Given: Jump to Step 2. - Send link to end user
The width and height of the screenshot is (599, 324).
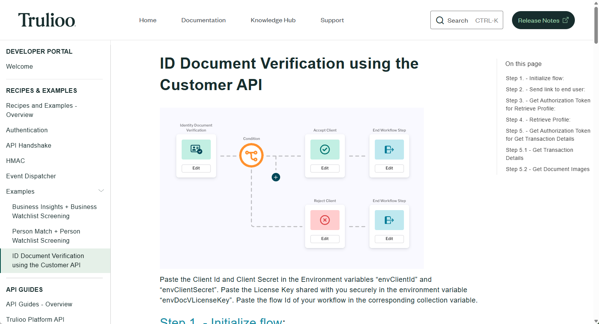Looking at the screenshot, I should coord(545,89).
